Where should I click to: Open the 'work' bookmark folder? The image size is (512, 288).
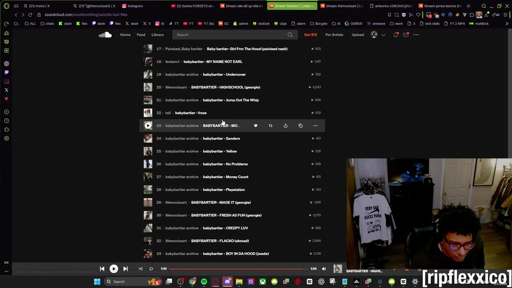(x=396, y=24)
